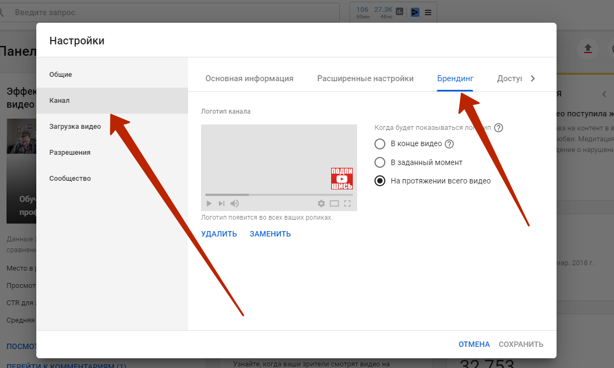This screenshot has width=614, height=368.
Task: Click left chevron in background news panel
Action: click(604, 94)
